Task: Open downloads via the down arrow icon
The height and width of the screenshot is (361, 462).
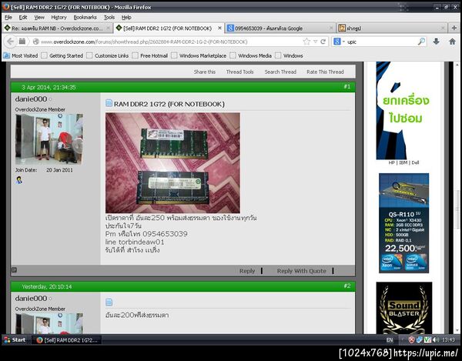Action: [x=436, y=42]
